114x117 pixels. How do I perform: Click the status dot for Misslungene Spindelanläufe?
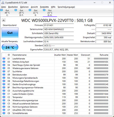[x=4, y=78]
